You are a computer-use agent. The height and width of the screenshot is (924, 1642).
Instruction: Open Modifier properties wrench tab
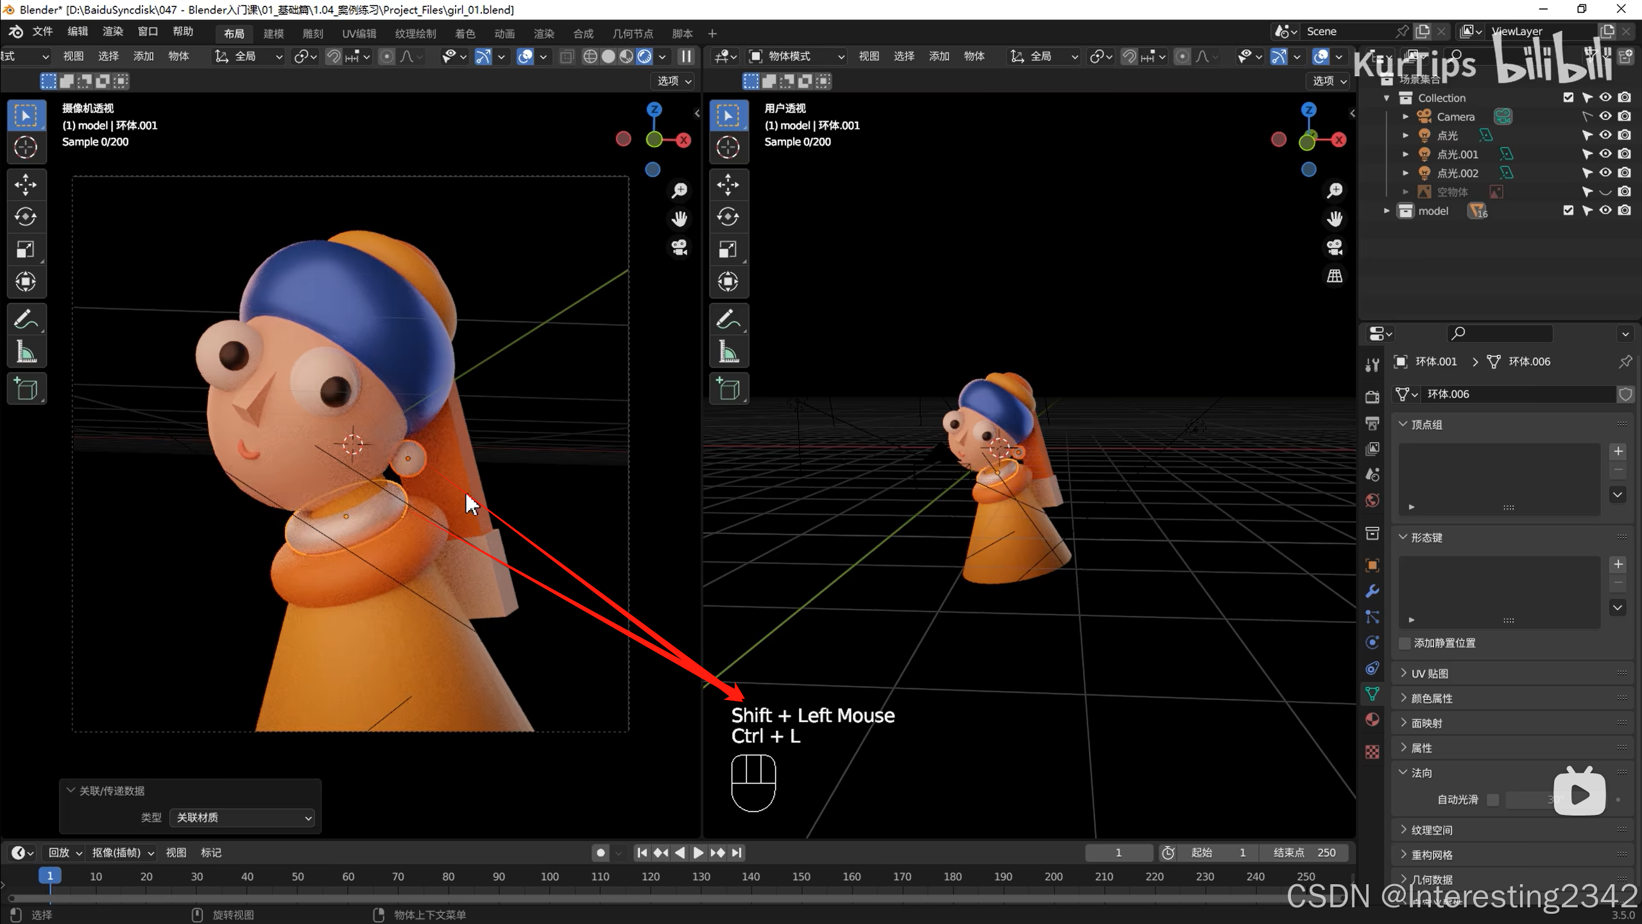tap(1373, 591)
